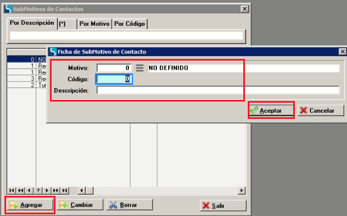Go back a page of records
Screen dimensions: 347x216
tap(21, 191)
